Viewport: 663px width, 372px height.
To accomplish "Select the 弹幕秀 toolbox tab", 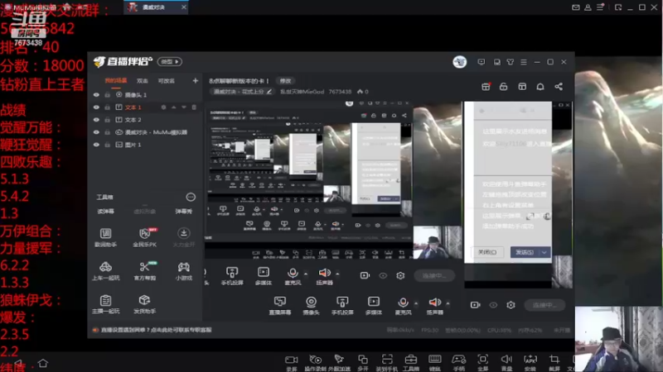I will 183,212.
